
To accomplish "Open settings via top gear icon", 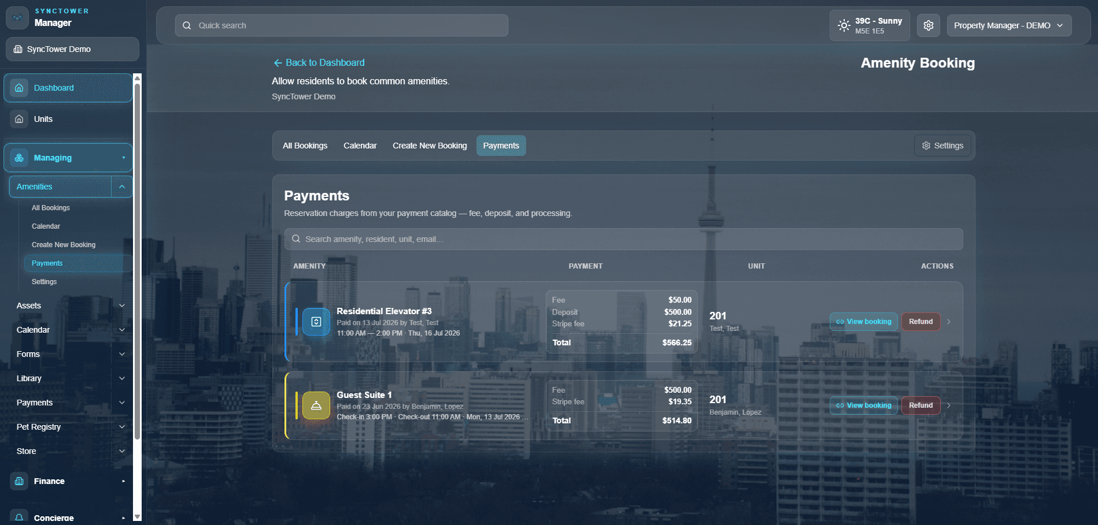I will [929, 25].
